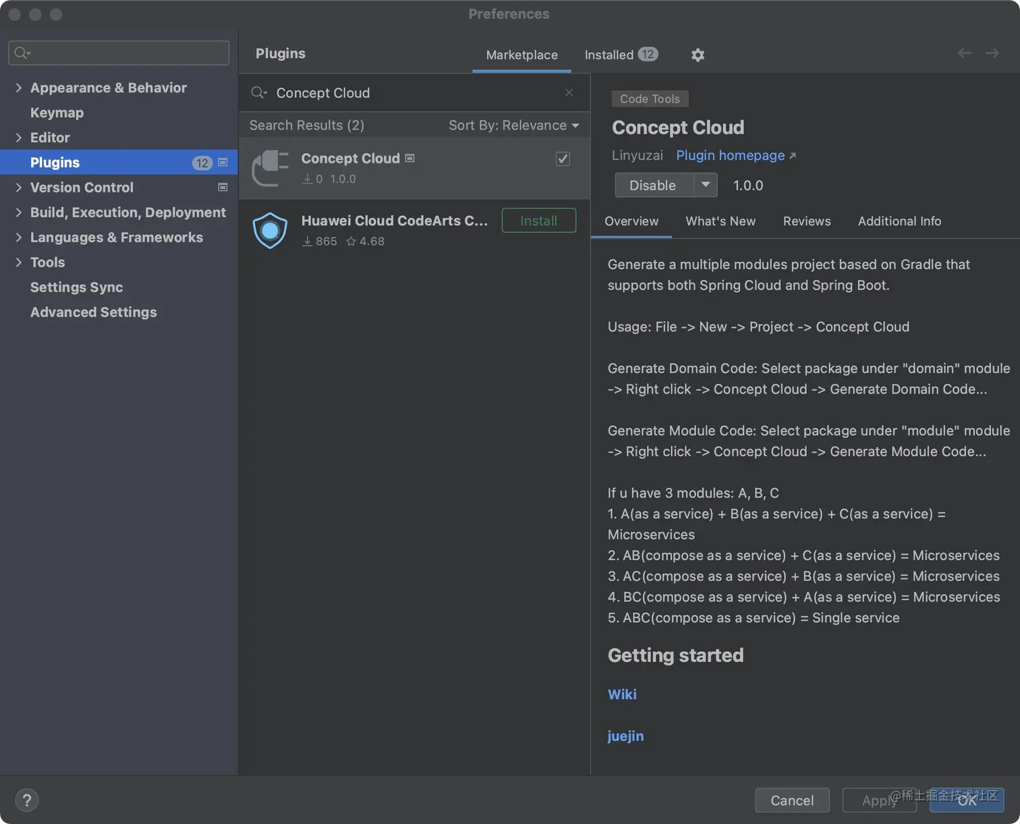This screenshot has width=1020, height=824.
Task: Open the plugins gear settings menu
Action: point(698,55)
